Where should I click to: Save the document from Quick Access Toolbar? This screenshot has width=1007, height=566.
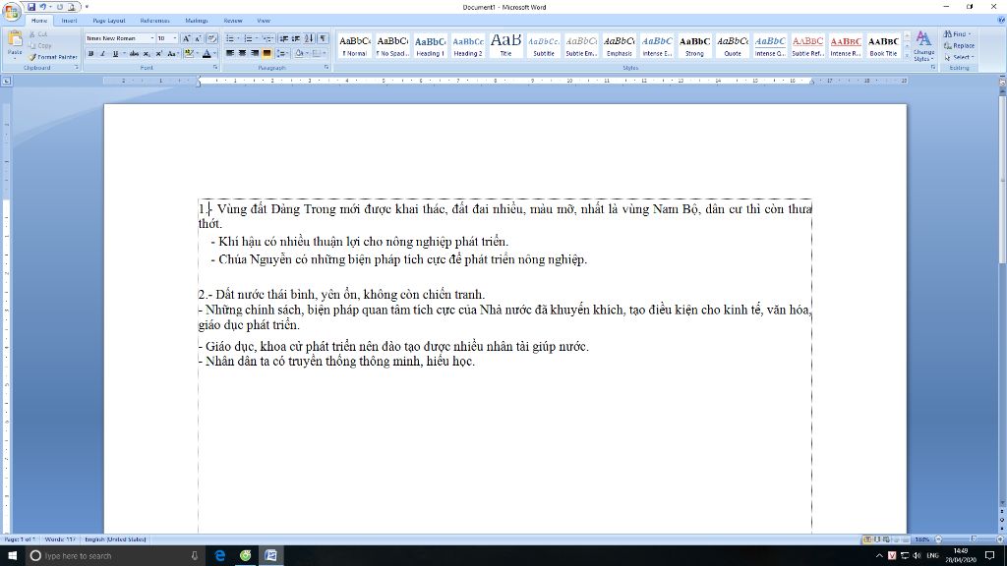(31, 7)
